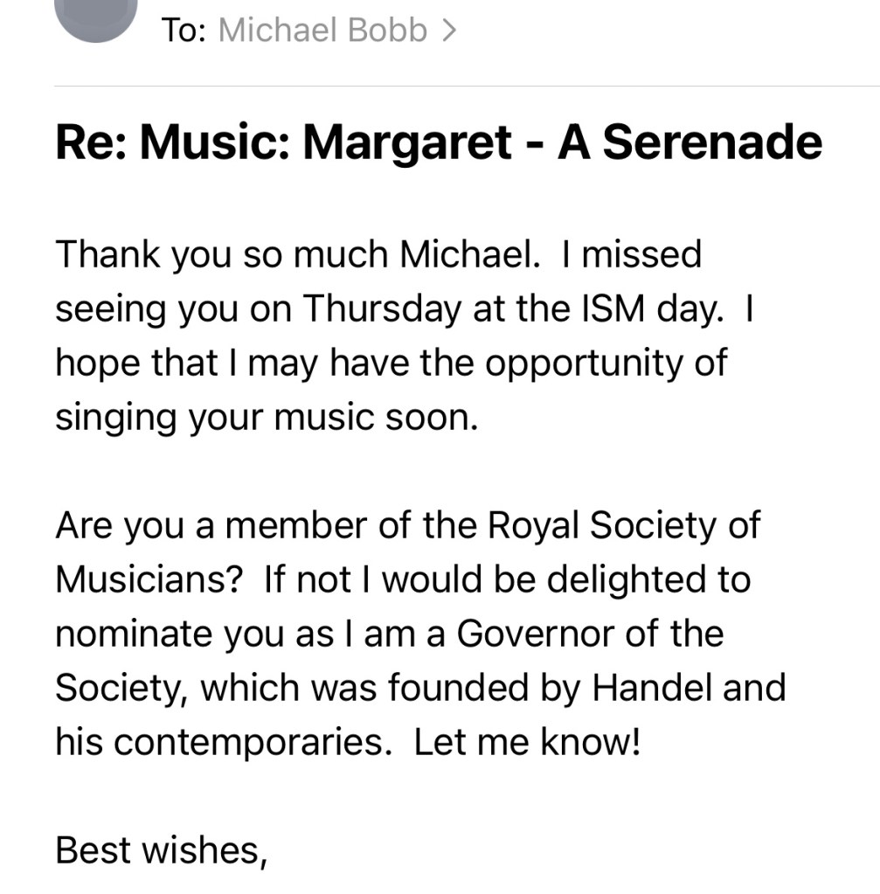
Task: Click "Thank you so much Michael" text
Action: [306, 254]
